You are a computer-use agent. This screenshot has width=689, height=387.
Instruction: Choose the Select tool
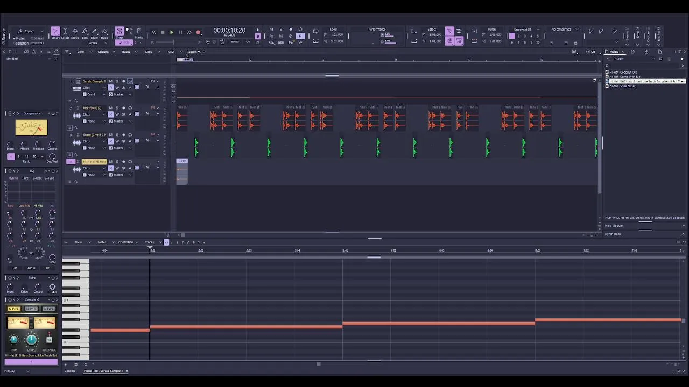[x=65, y=33]
